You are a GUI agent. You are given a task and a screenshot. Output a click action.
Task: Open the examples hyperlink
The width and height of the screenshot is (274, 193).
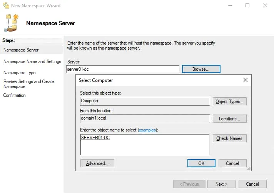pyautogui.click(x=147, y=130)
